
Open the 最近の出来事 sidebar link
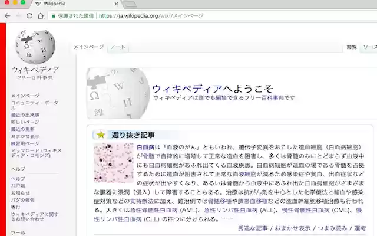(25, 115)
